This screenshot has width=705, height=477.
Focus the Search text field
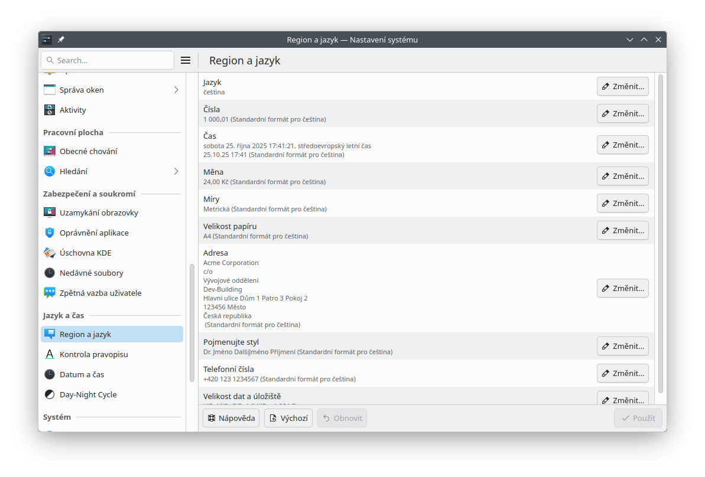[112, 60]
